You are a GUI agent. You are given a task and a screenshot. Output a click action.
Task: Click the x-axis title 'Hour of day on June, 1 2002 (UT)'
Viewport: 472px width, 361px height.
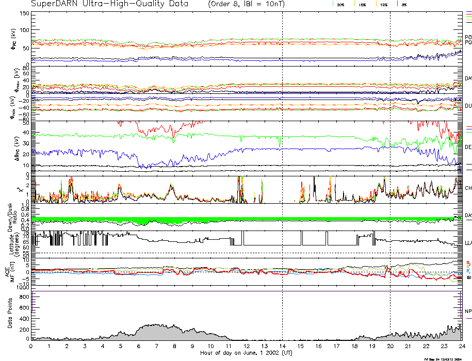(246, 353)
